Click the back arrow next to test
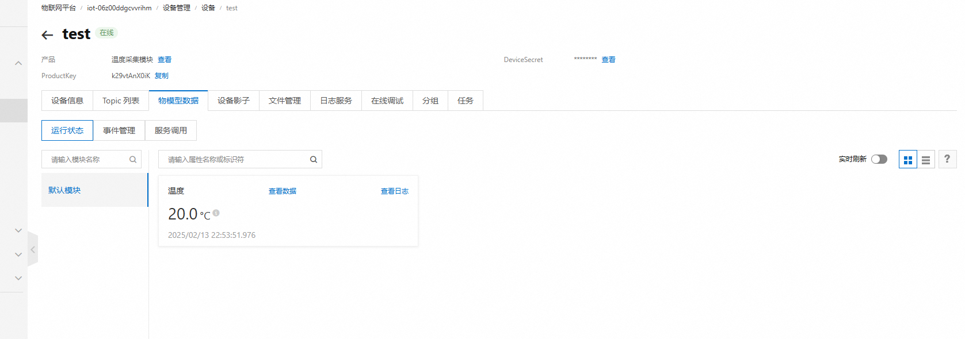Viewport: 965px width, 339px height. pyautogui.click(x=47, y=35)
